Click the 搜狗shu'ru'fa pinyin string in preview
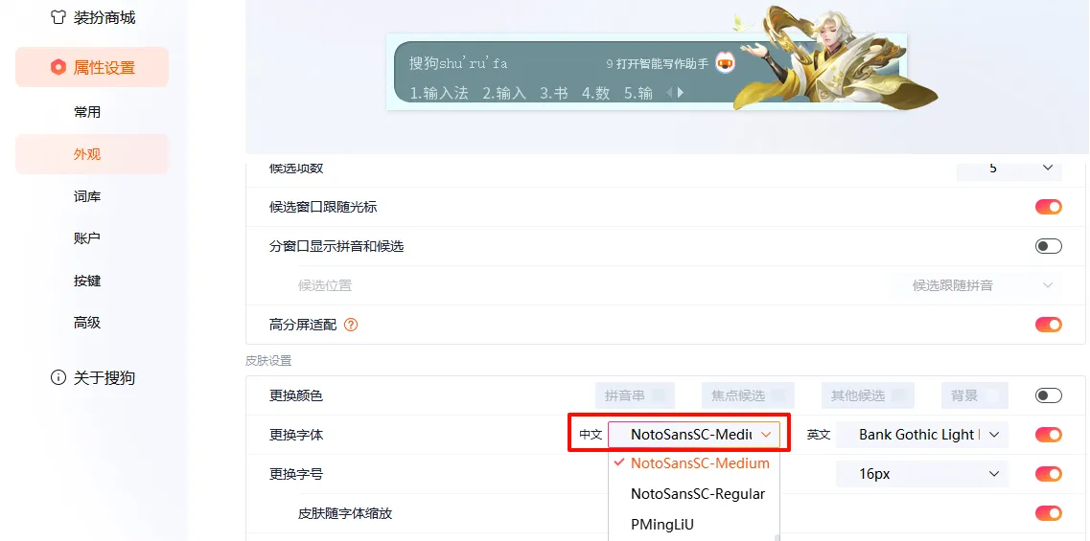Image resolution: width=1090 pixels, height=541 pixels. coord(459,64)
